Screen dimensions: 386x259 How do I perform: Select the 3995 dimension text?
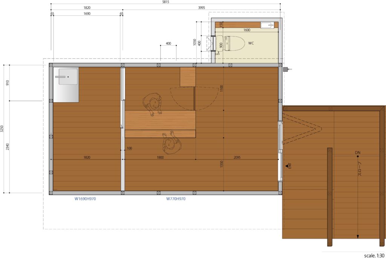coord(202,7)
